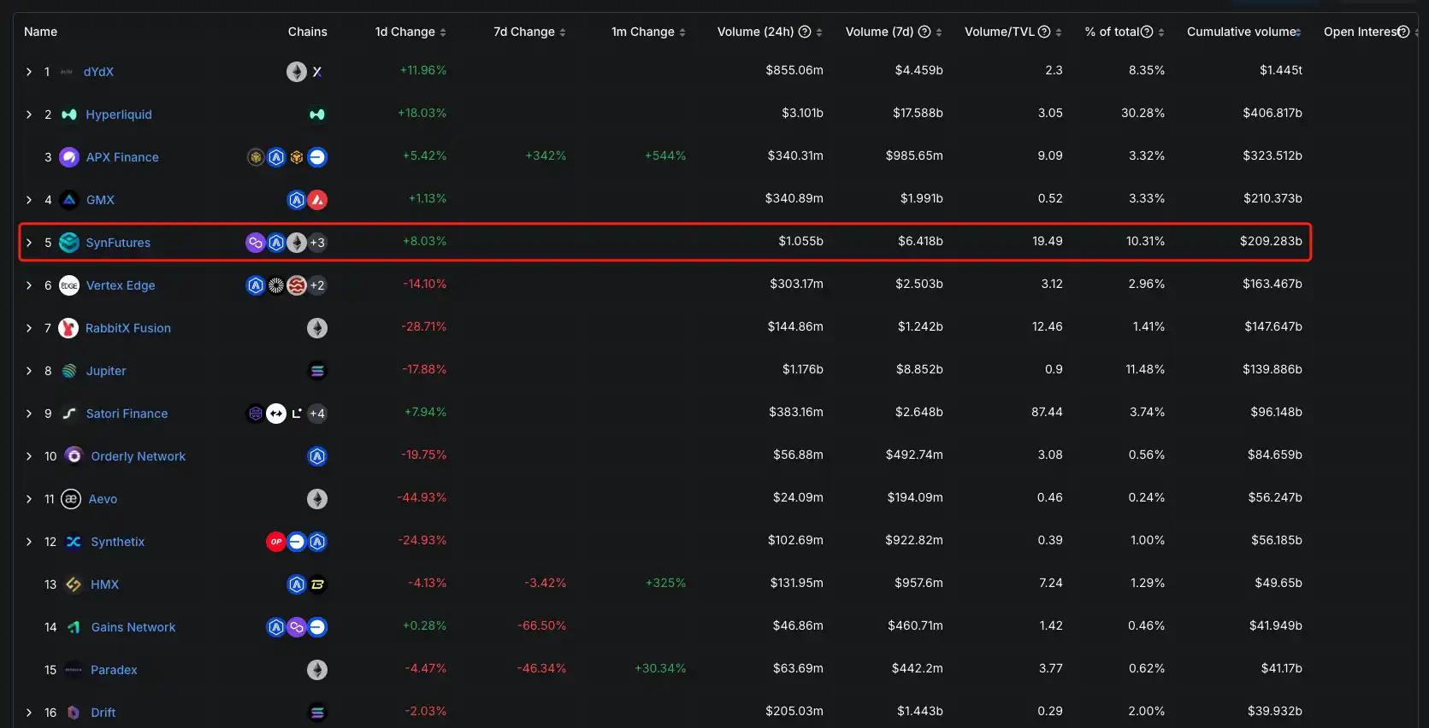Sort by Cumulative volume header
This screenshot has width=1429, height=728.
1243,32
